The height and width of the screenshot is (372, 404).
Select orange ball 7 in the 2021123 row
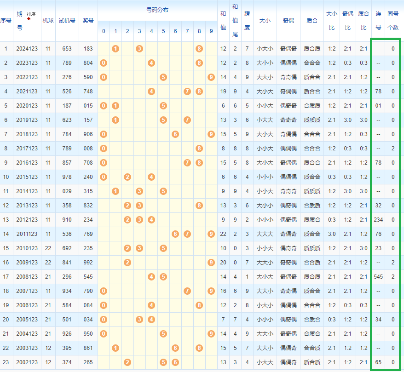coord(187,92)
